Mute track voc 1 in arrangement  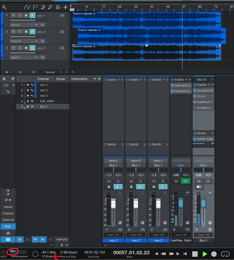coord(13,15)
